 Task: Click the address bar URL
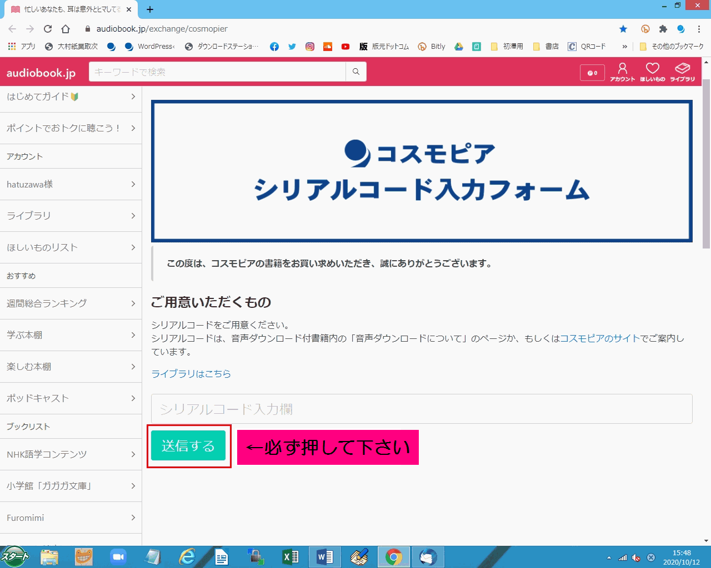[162, 29]
